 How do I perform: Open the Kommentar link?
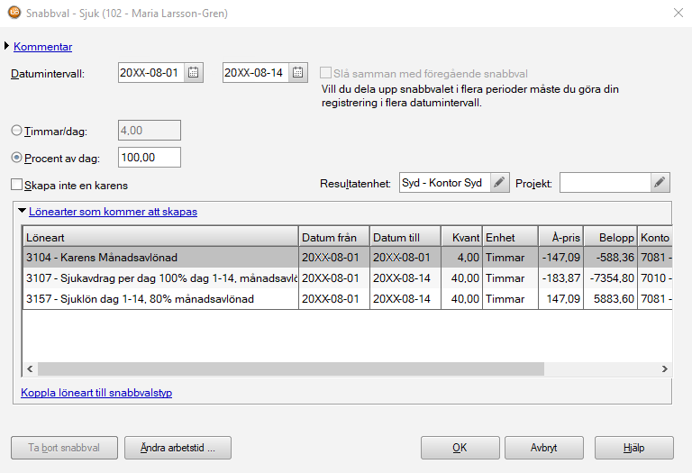pyautogui.click(x=43, y=47)
